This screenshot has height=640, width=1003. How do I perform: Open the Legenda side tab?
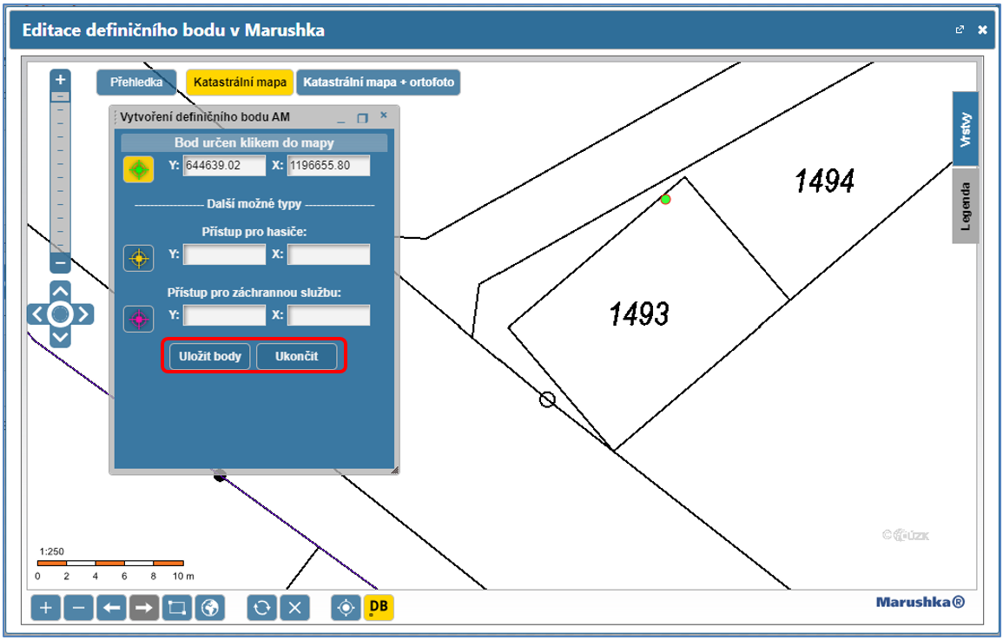click(x=966, y=205)
